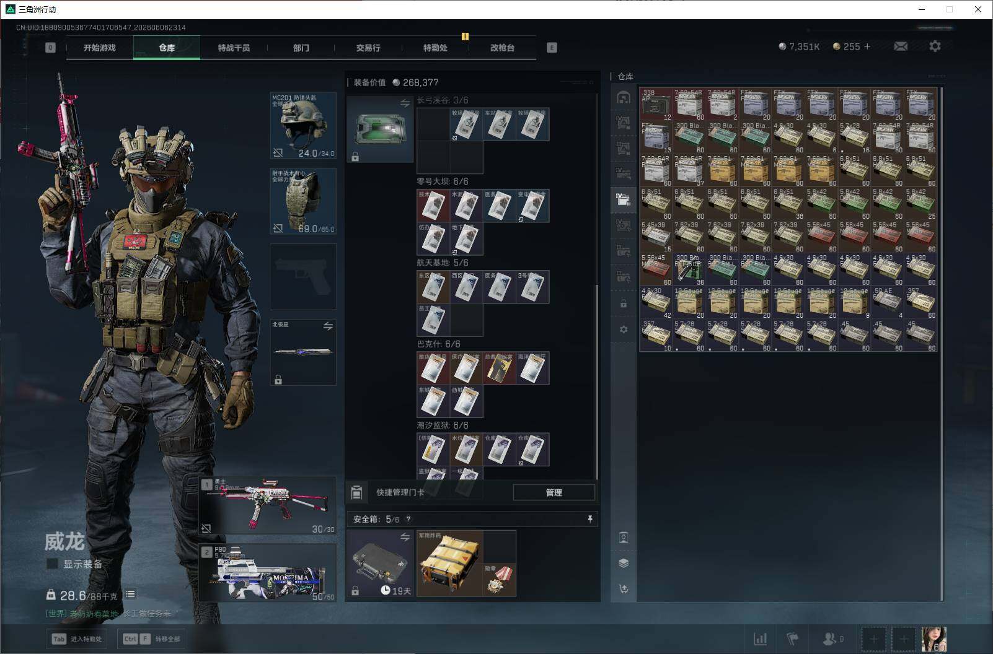Switch to the 仓库 tab
The height and width of the screenshot is (654, 993).
[167, 48]
